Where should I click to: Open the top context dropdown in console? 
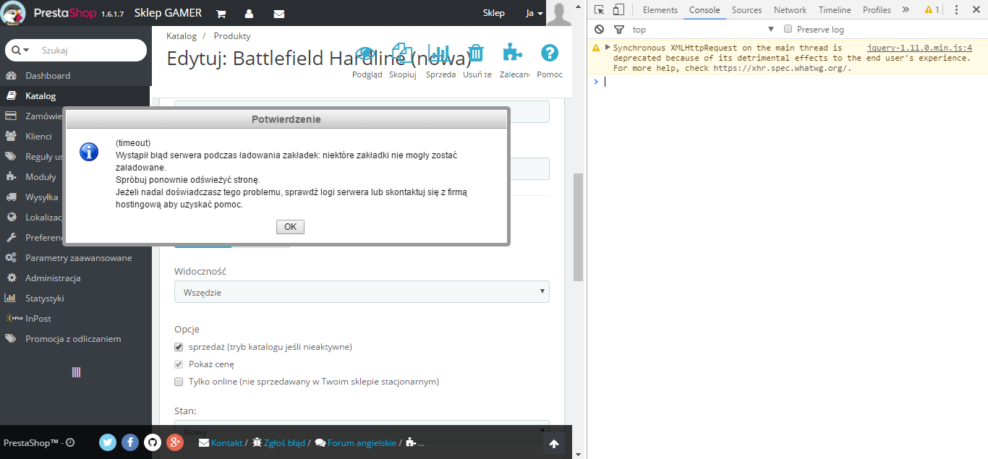[x=703, y=30]
